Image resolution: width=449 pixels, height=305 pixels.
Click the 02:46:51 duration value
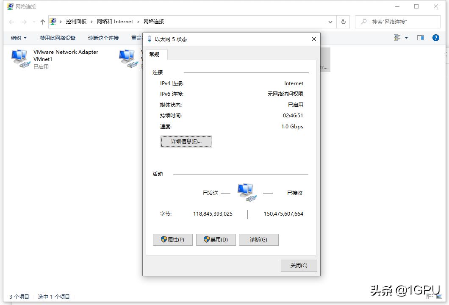click(x=293, y=116)
